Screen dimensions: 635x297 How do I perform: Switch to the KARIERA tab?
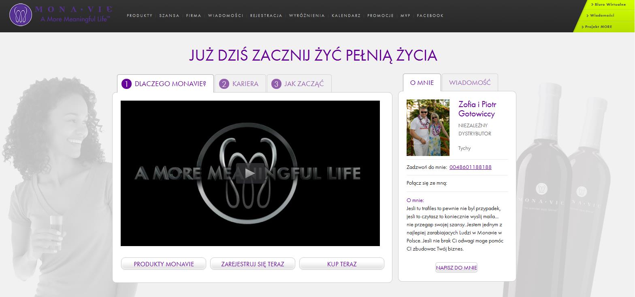click(x=240, y=84)
